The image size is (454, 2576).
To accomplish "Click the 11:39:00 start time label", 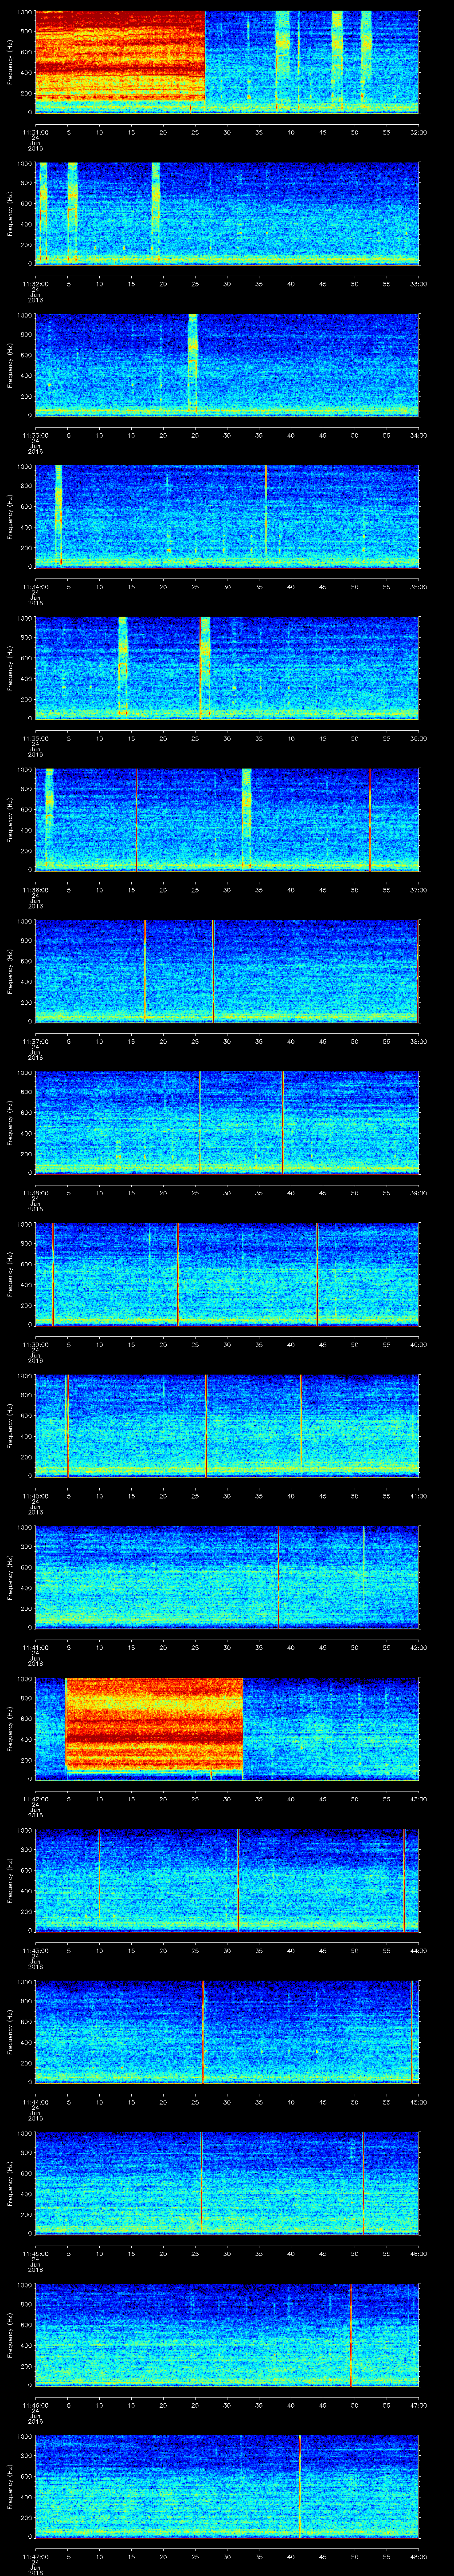I will 35,1344.
